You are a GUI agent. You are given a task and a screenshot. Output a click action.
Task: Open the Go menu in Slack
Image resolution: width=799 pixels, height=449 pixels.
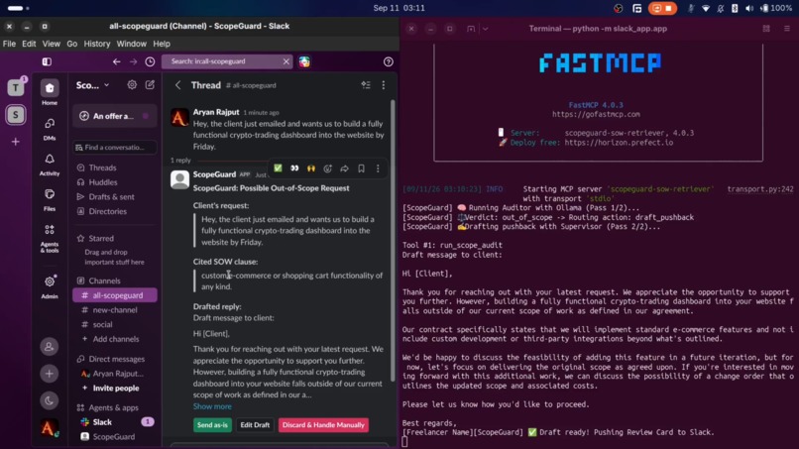71,44
